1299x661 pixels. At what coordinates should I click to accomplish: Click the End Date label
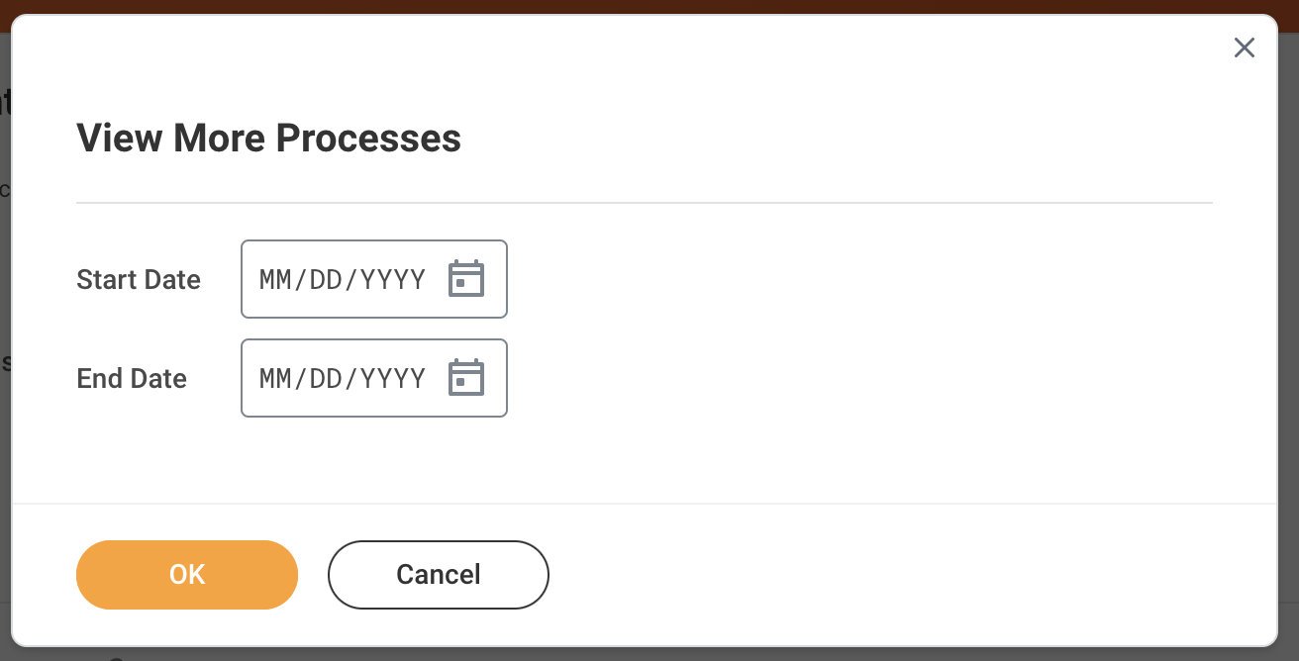point(131,378)
